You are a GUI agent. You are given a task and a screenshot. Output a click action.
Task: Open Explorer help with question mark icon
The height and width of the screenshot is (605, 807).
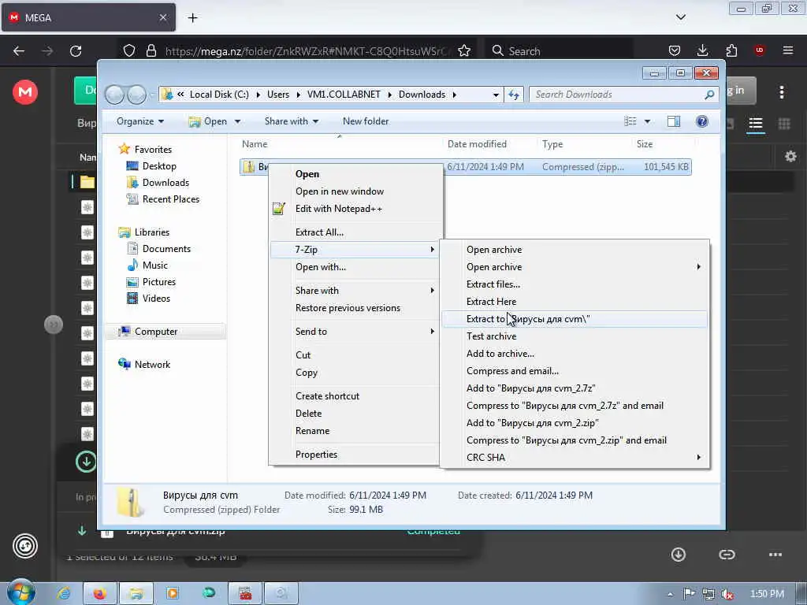tap(701, 121)
